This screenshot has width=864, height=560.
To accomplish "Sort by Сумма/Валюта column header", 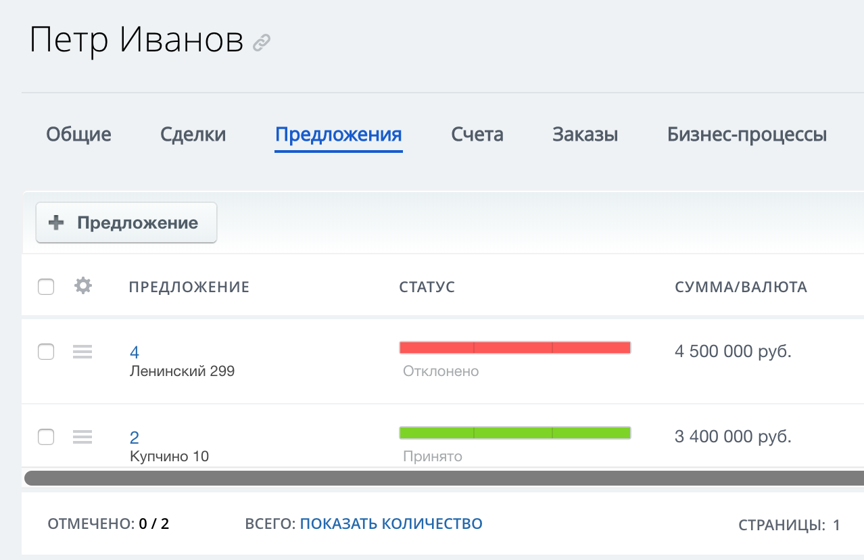I will [741, 287].
